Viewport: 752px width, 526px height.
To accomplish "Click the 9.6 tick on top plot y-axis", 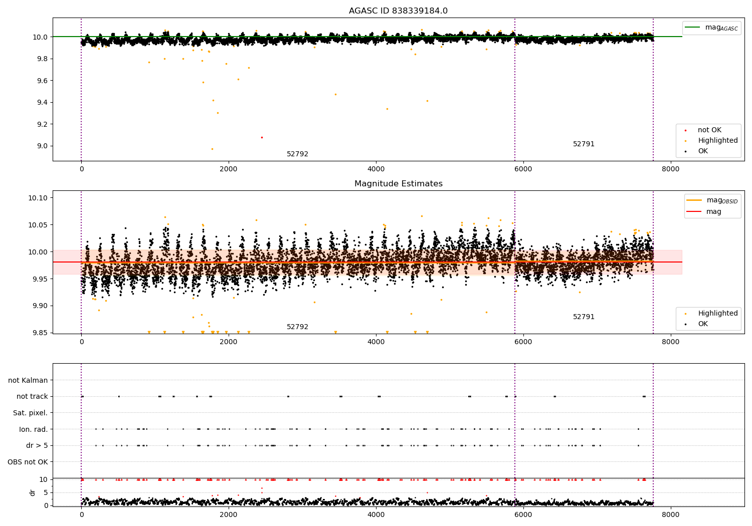I will click(43, 81).
